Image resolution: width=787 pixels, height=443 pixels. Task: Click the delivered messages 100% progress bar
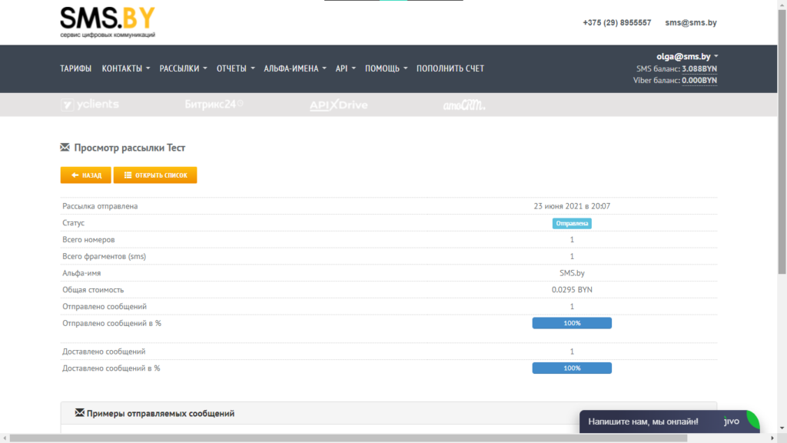click(572, 368)
